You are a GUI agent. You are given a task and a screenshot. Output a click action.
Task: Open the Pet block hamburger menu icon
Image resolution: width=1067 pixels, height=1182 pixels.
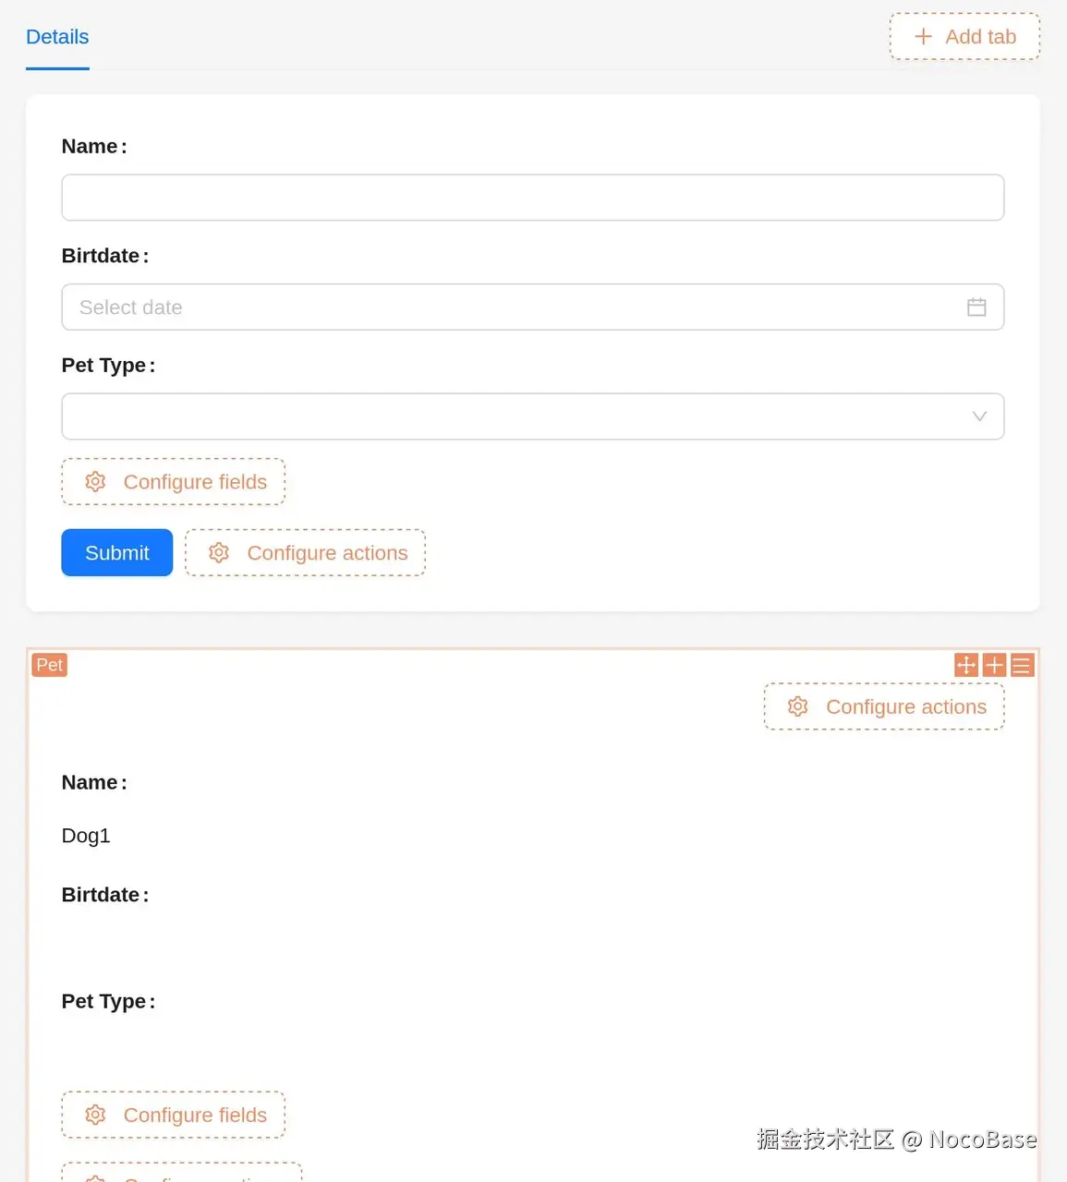1022,665
